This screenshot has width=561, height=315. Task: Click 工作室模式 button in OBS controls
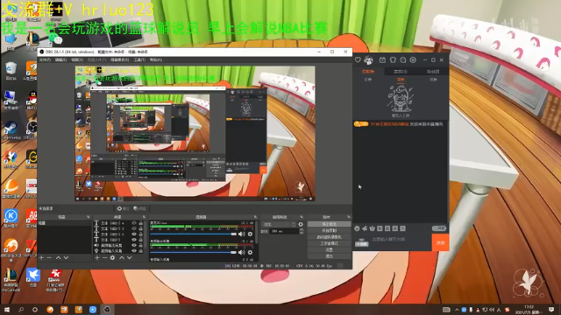point(329,243)
